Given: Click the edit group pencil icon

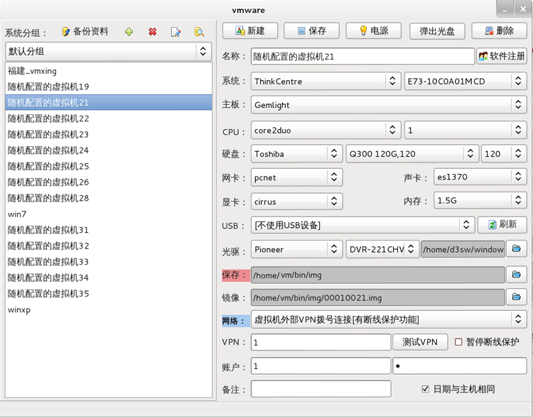Looking at the screenshot, I should point(176,32).
